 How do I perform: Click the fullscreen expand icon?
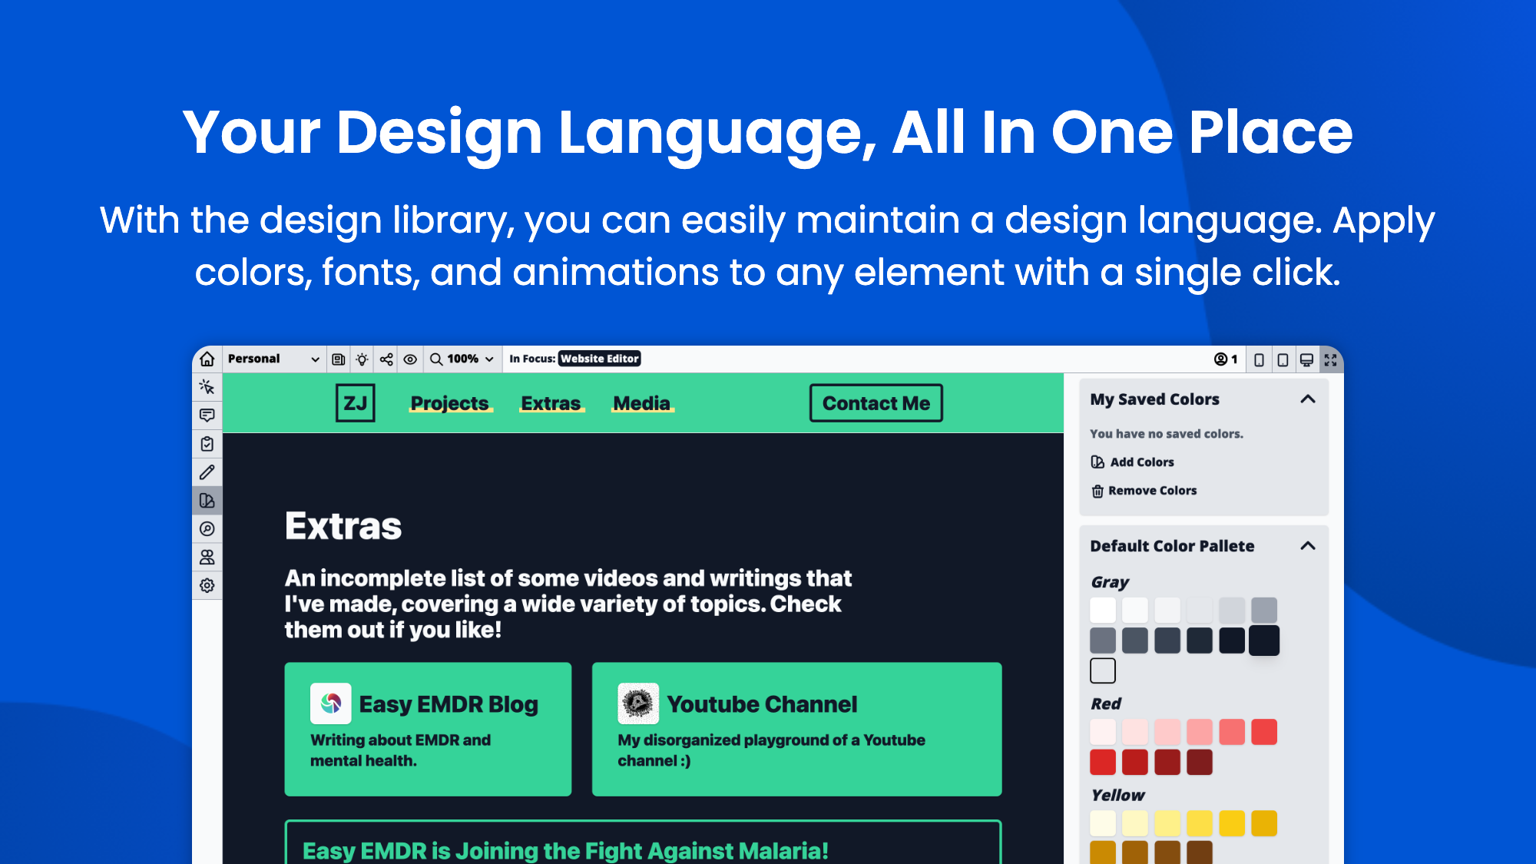click(x=1331, y=359)
